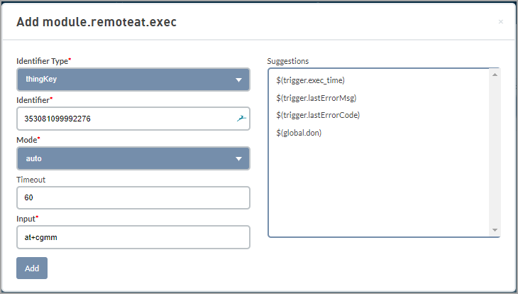Click the Suggestions list scrollbar track
The width and height of the screenshot is (518, 294).
[495, 152]
